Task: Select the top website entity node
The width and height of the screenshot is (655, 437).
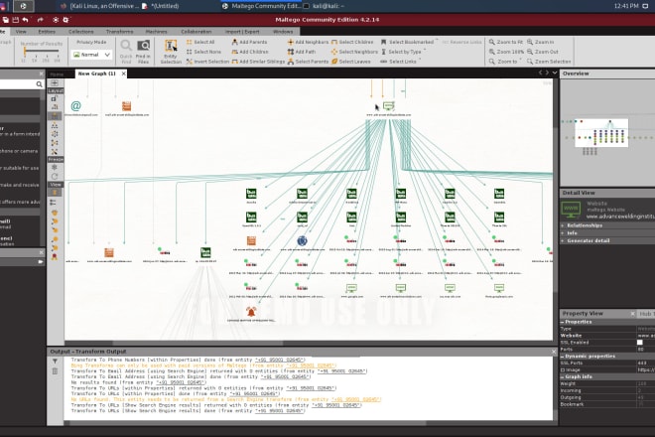Action: point(388,106)
